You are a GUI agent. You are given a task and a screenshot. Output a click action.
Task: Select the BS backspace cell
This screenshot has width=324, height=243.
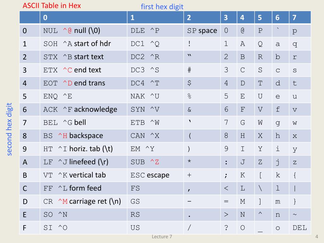coord(84,136)
